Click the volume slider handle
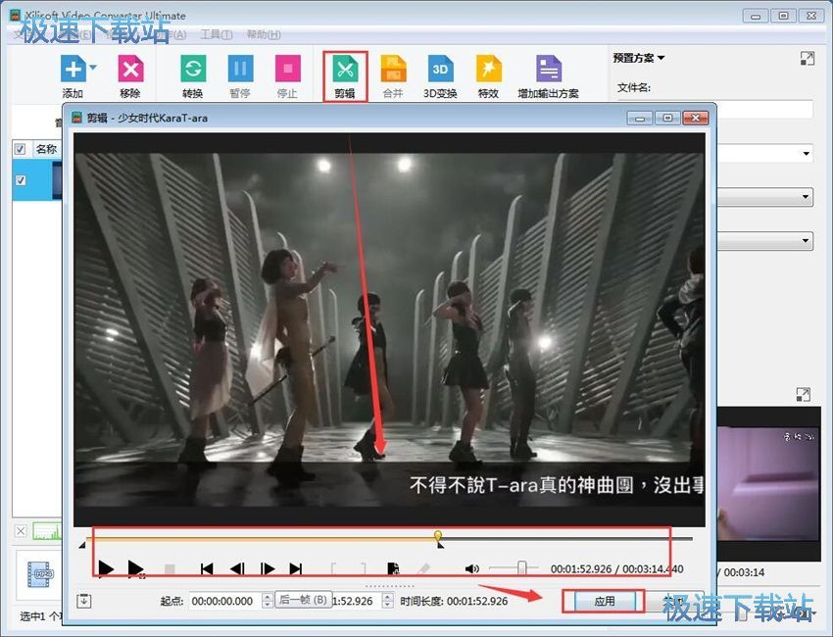This screenshot has width=833, height=637. [521, 568]
